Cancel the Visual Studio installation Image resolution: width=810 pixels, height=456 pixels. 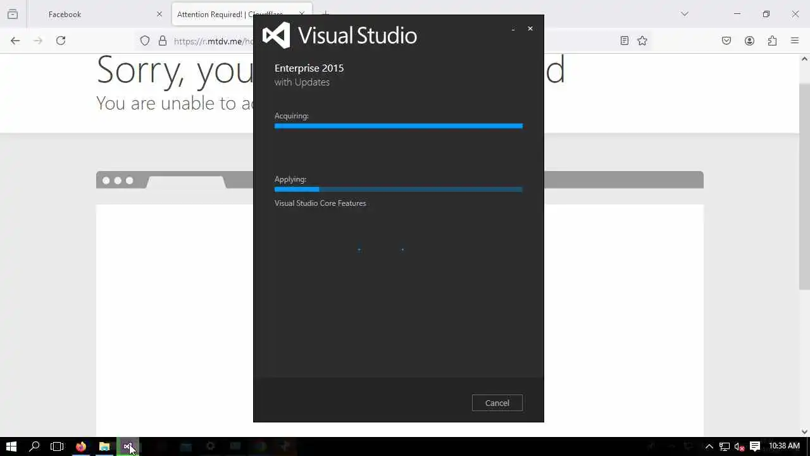497,403
